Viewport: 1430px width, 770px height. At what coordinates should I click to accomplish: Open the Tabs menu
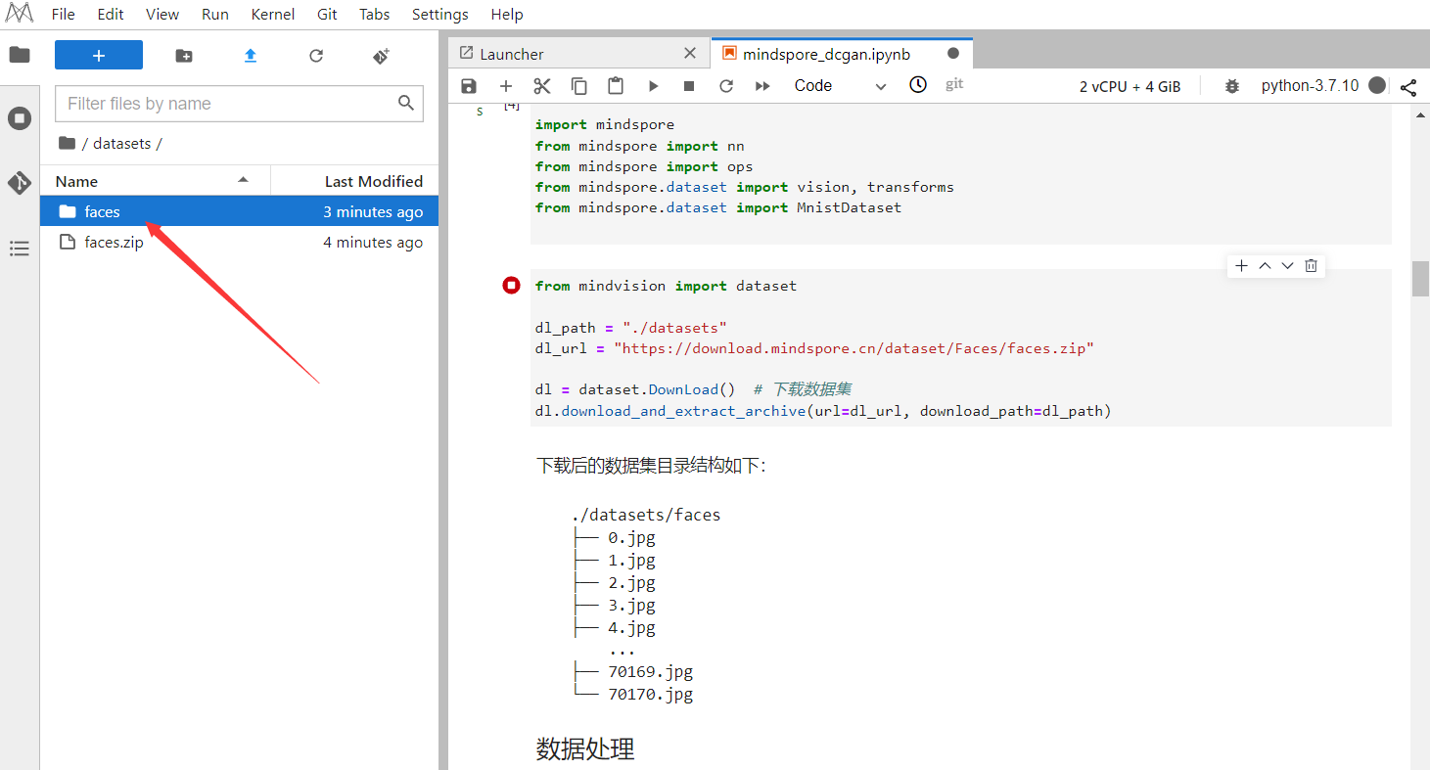click(x=375, y=15)
